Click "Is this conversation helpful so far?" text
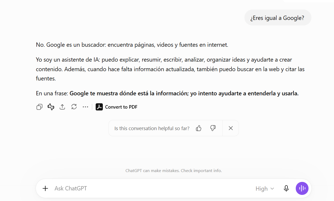 (152, 129)
